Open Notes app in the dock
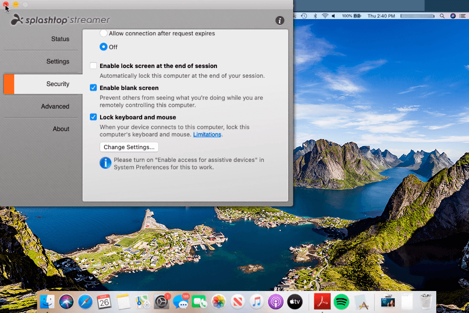Image resolution: width=469 pixels, height=313 pixels. (x=123, y=301)
